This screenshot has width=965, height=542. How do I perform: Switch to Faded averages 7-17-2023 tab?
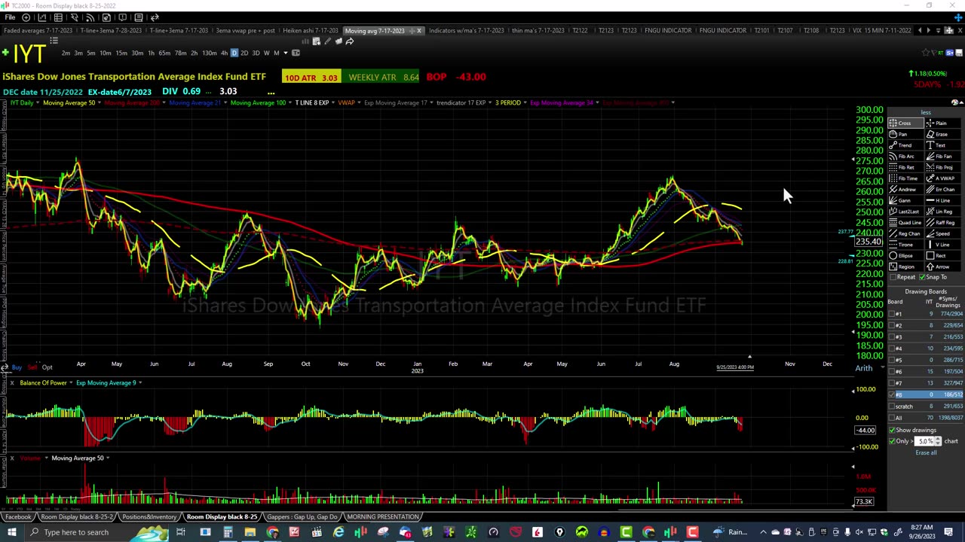click(38, 30)
